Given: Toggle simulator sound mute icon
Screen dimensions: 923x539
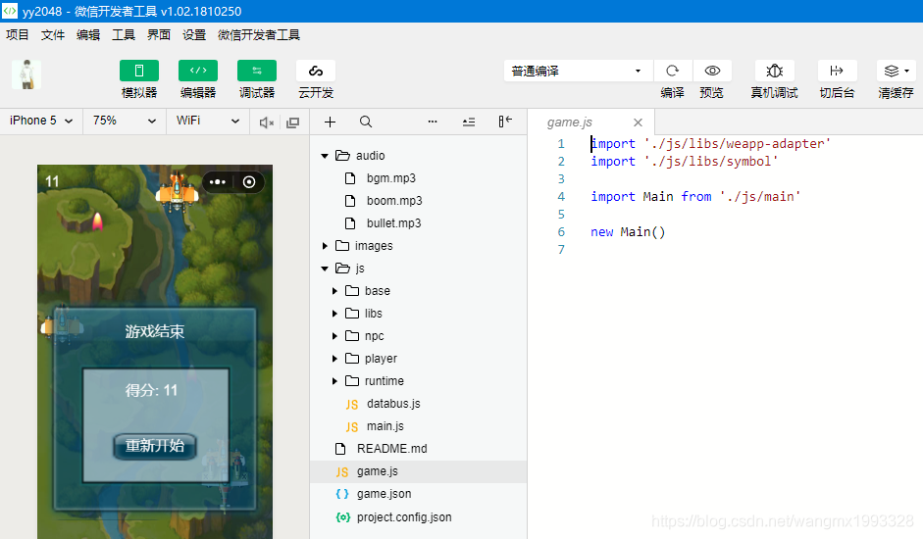Looking at the screenshot, I should click(x=267, y=122).
